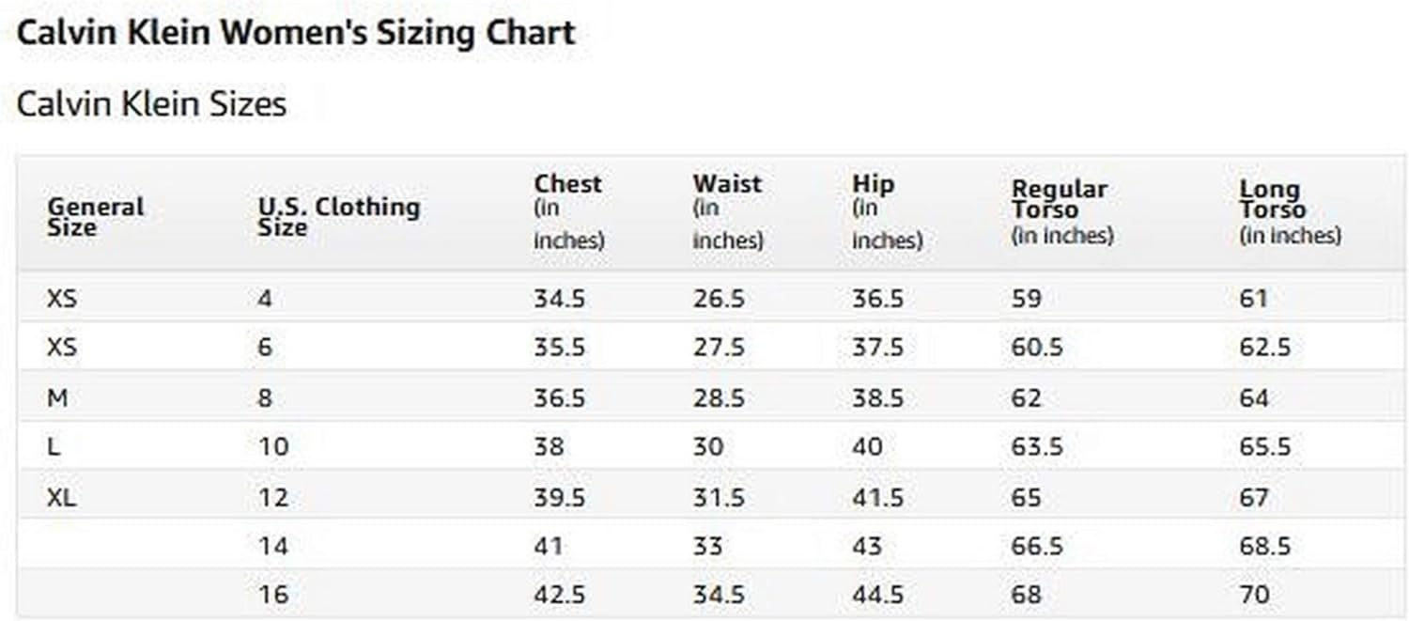Click the L general size cell
The image size is (1409, 621).
point(54,447)
